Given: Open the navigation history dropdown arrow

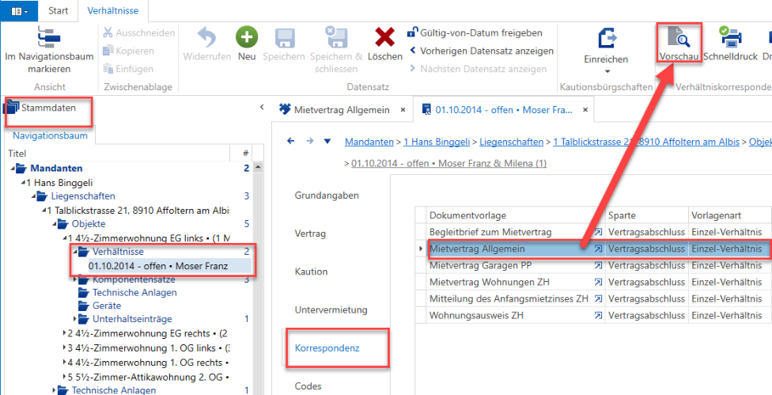Looking at the screenshot, I should click(327, 142).
